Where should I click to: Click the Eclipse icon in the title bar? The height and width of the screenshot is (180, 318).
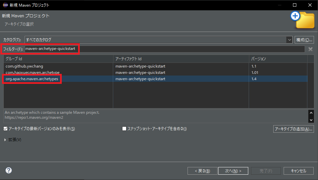tap(5, 5)
